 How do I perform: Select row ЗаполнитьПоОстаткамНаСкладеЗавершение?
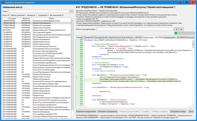pos(37,82)
